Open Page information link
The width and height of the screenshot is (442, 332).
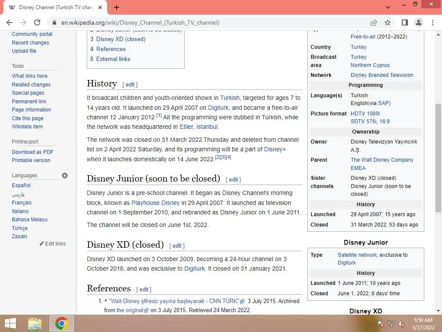click(x=31, y=109)
